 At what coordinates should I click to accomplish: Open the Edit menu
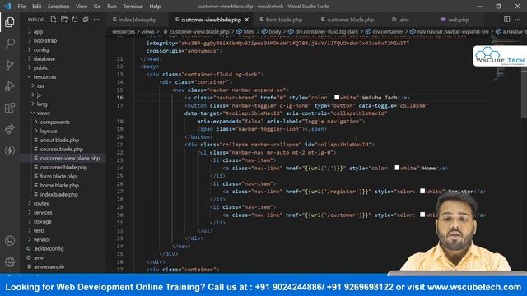point(36,7)
